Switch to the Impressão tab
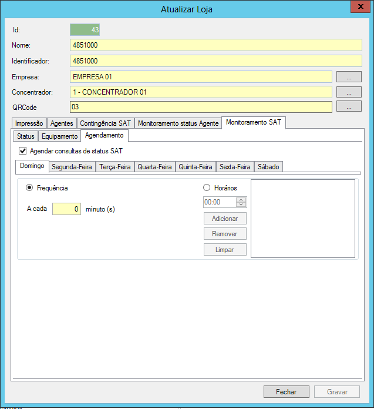The height and width of the screenshot is (409, 374). point(29,123)
